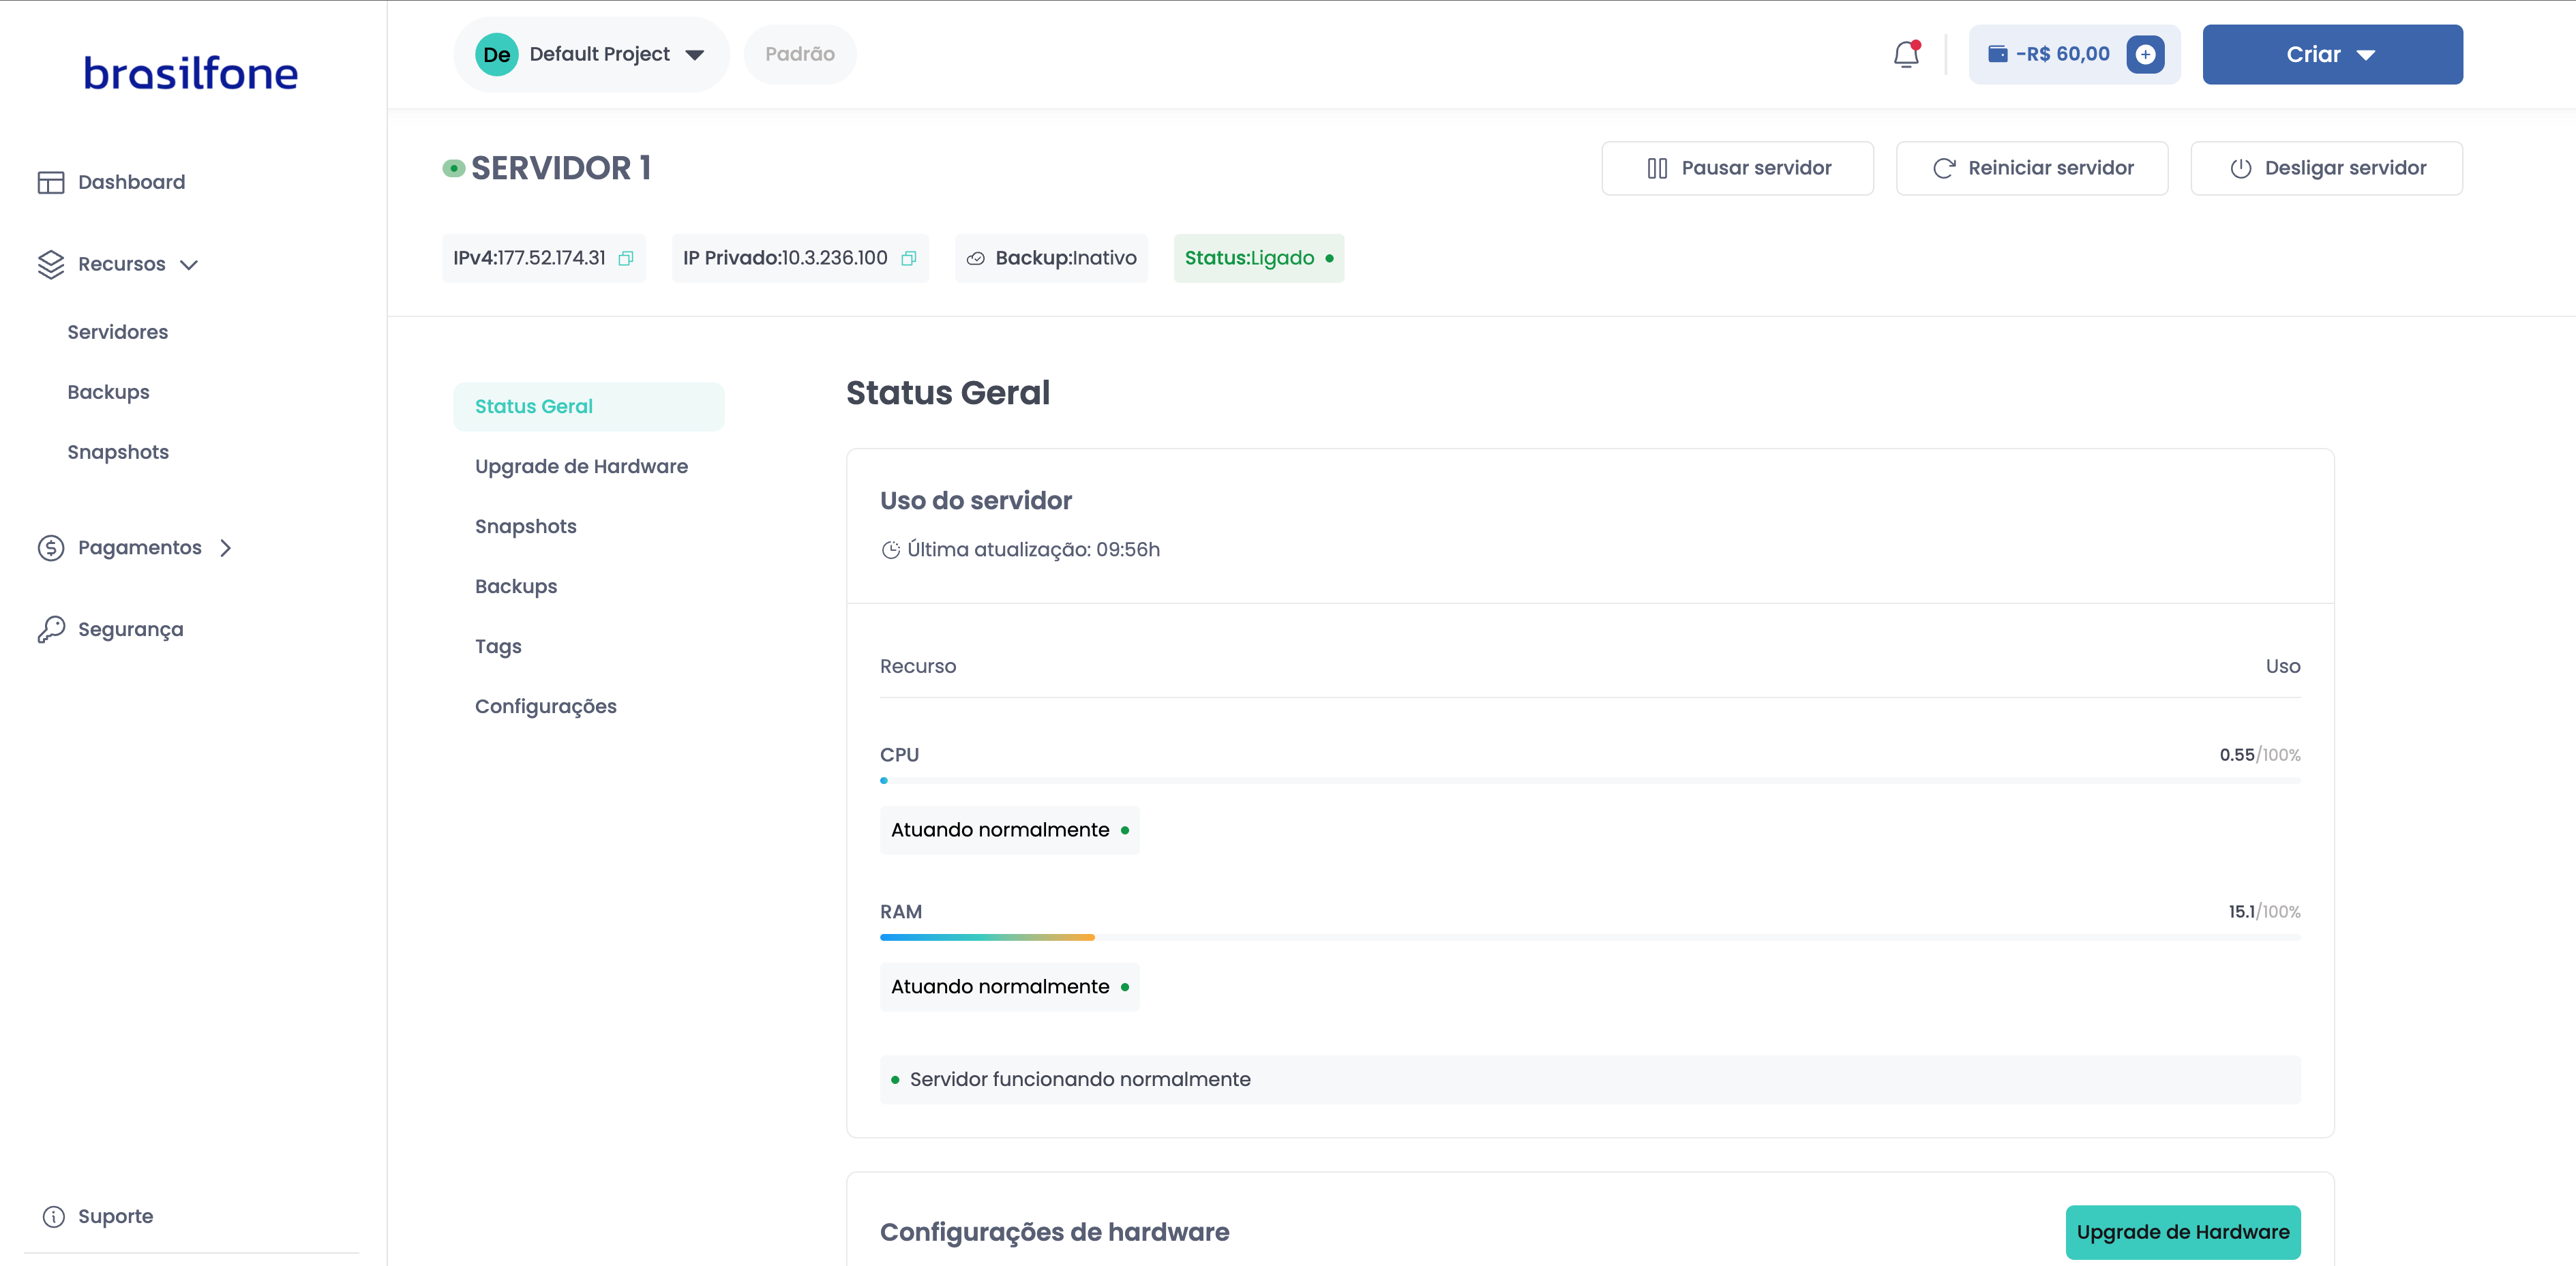Select the Configurações sidebar menu item

547,706
